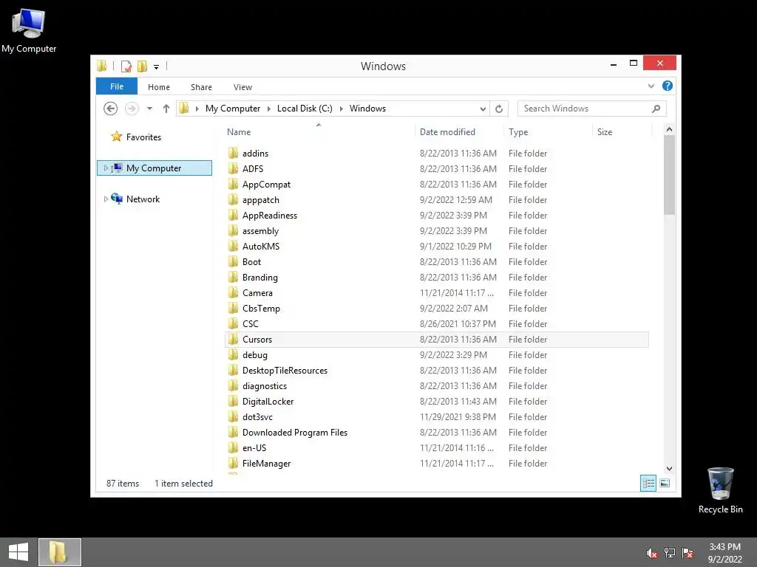Image resolution: width=757 pixels, height=567 pixels.
Task: Click the Properties icon in quick access toolbar
Action: [126, 66]
